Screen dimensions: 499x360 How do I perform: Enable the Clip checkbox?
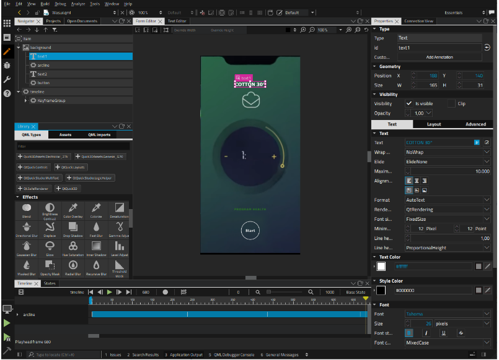[x=451, y=103]
